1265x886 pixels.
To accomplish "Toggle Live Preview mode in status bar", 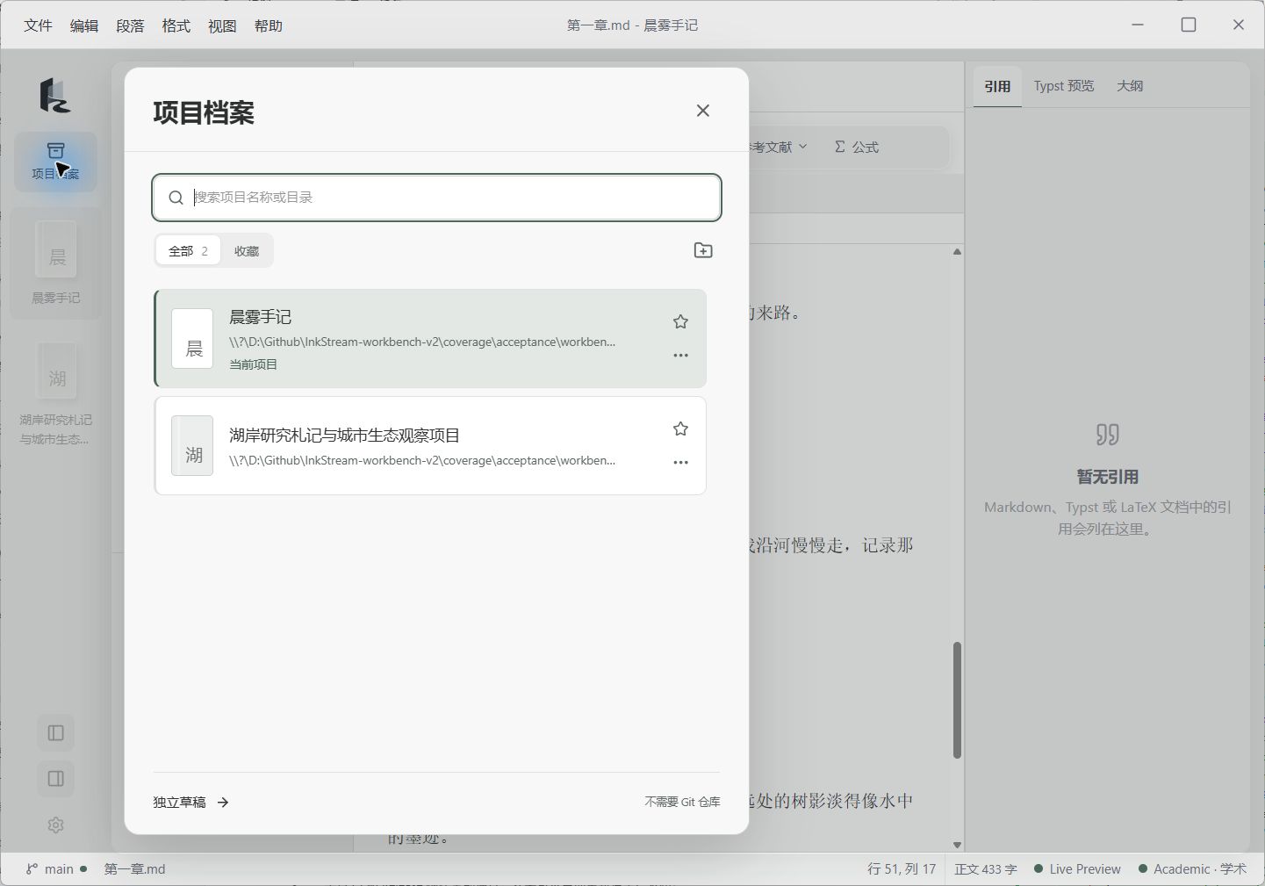I will point(1077,869).
